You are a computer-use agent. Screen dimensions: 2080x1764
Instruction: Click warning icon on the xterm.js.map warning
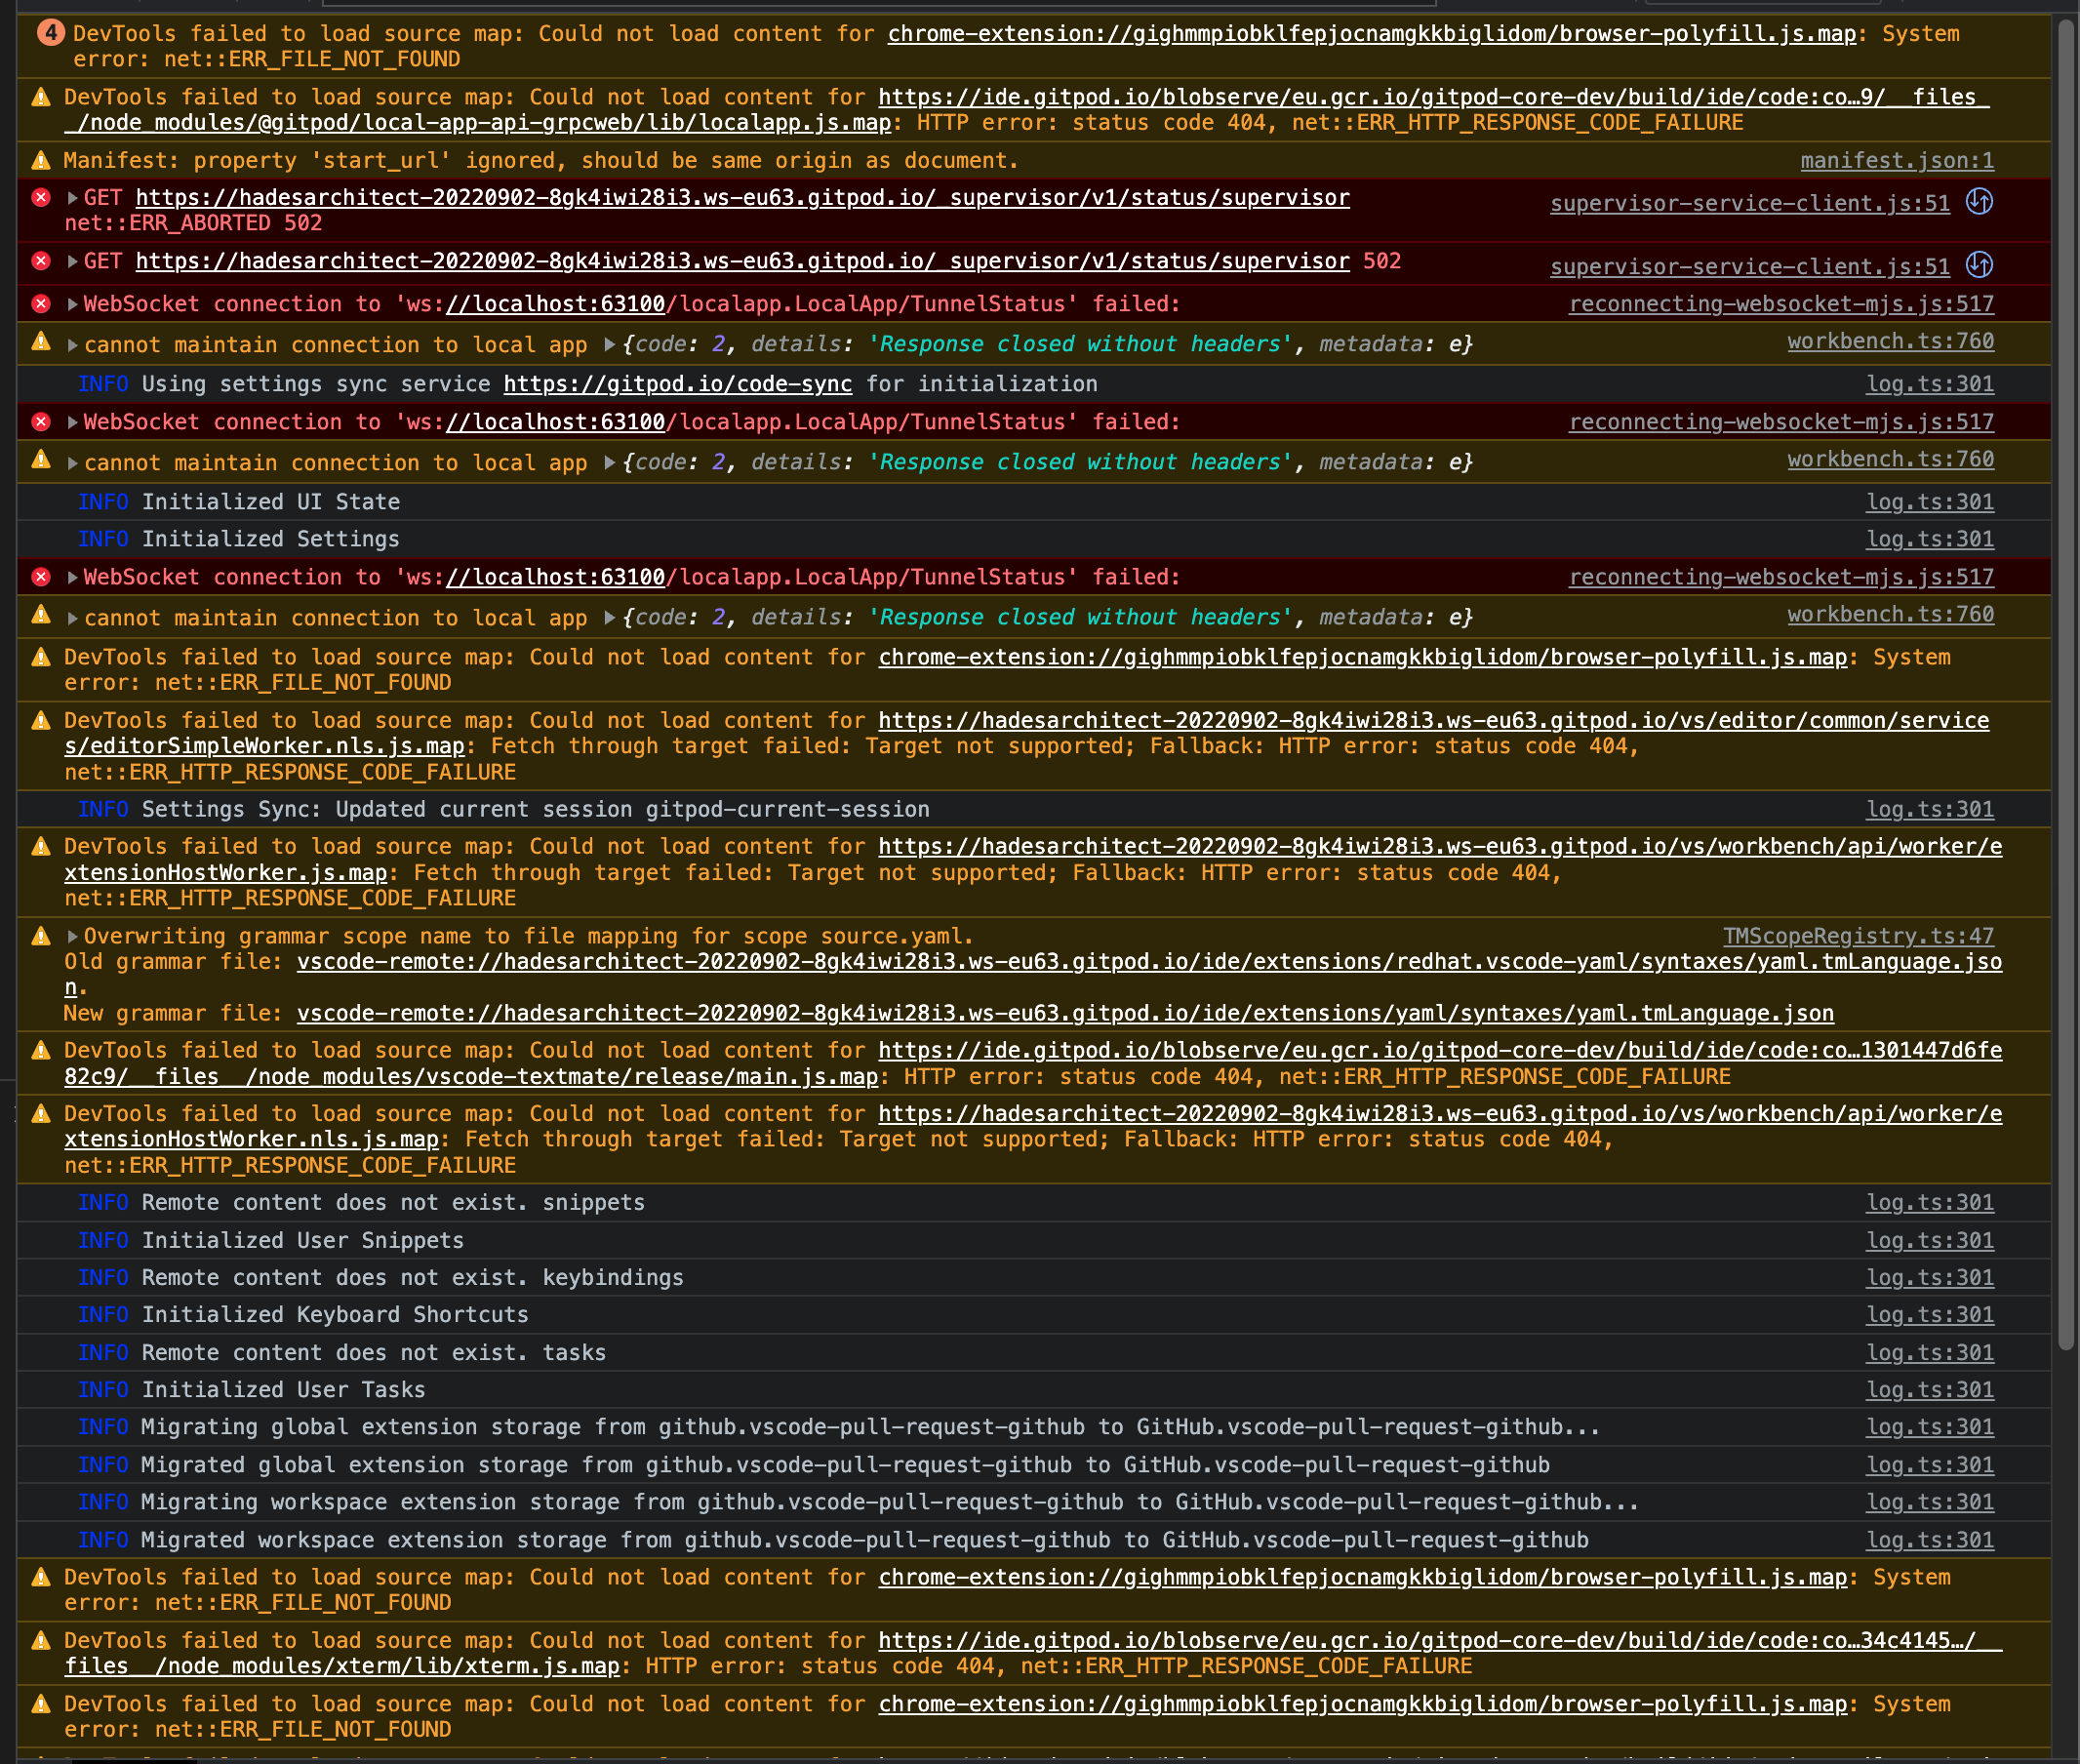pos(41,1640)
